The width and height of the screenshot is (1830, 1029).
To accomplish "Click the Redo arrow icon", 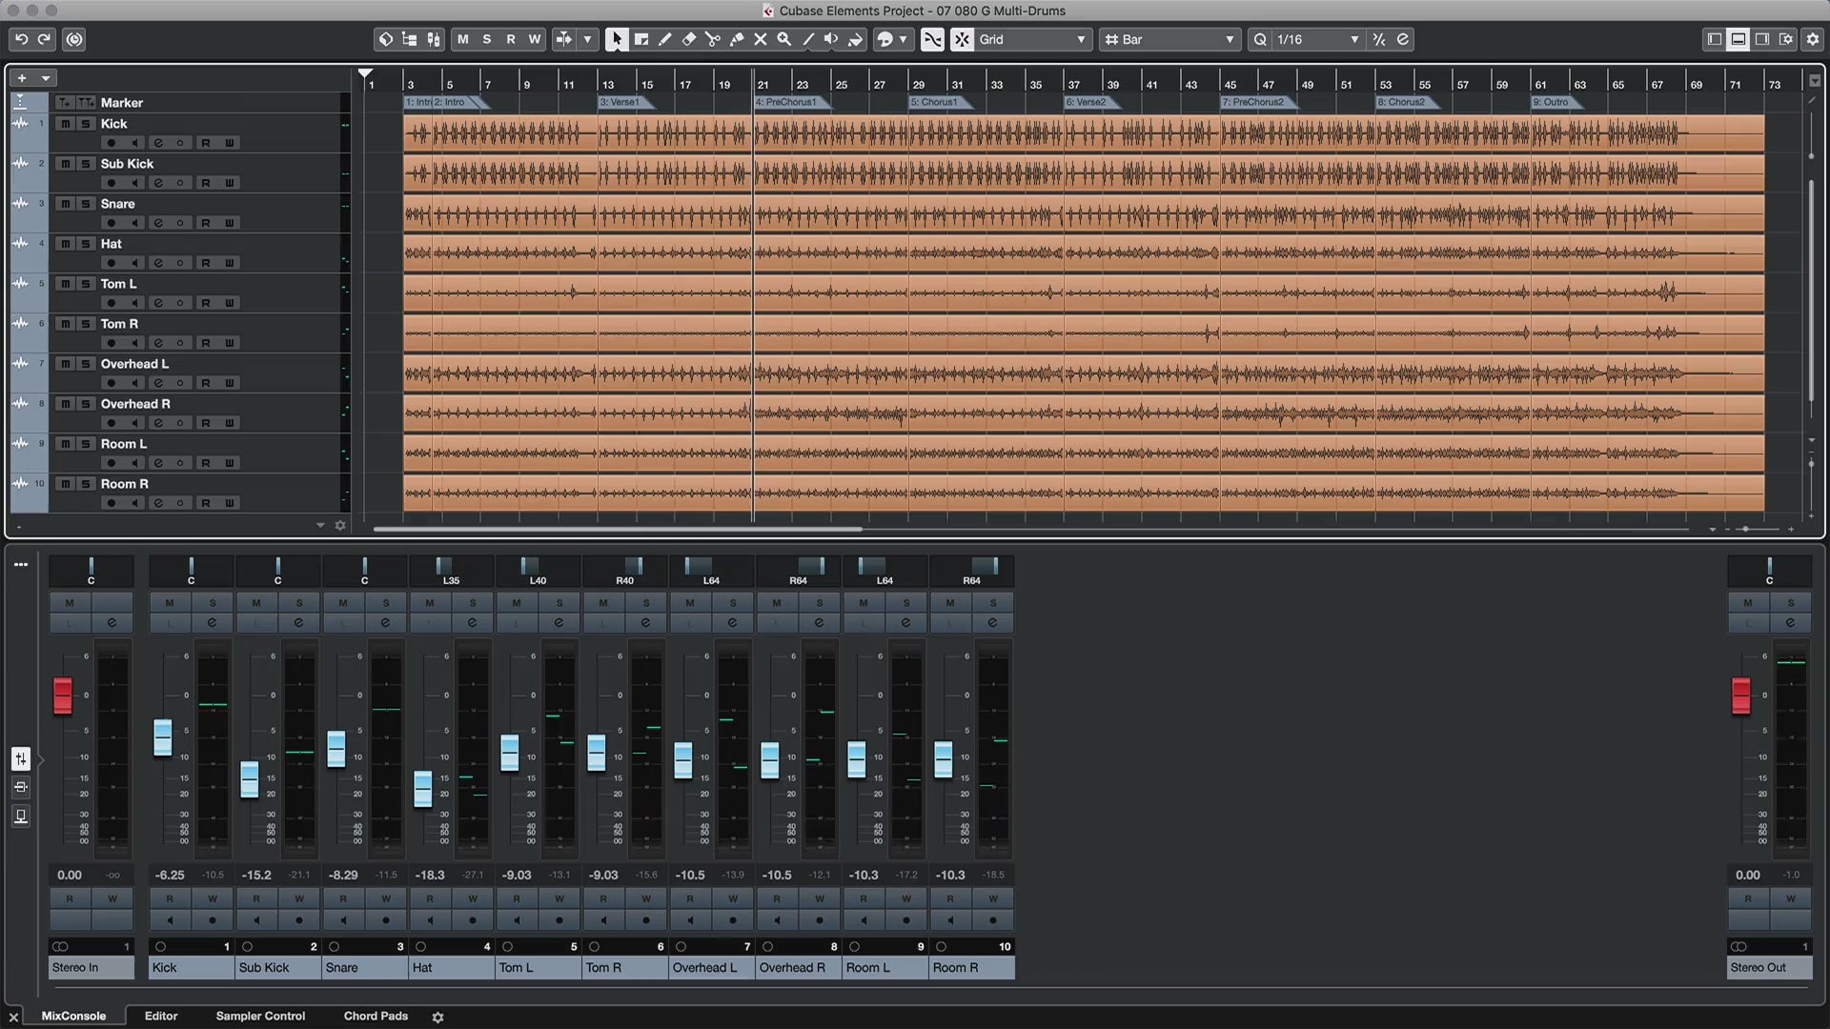I will coord(44,39).
